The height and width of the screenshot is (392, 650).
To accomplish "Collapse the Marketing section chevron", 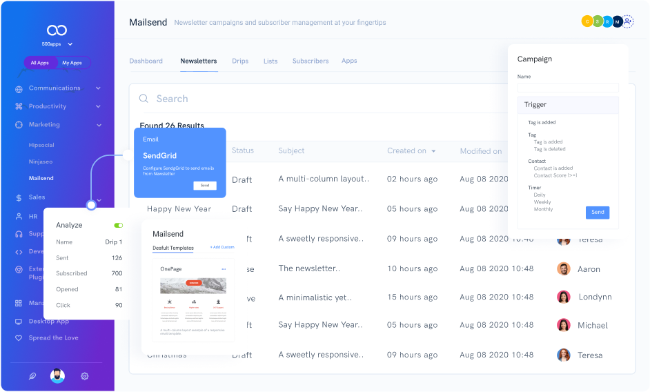I will coord(99,125).
